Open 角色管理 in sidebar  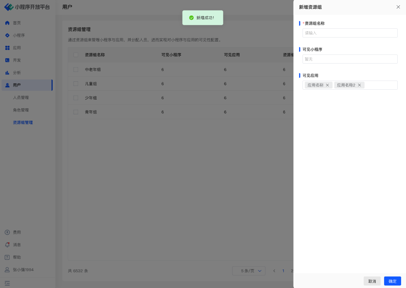point(21,110)
